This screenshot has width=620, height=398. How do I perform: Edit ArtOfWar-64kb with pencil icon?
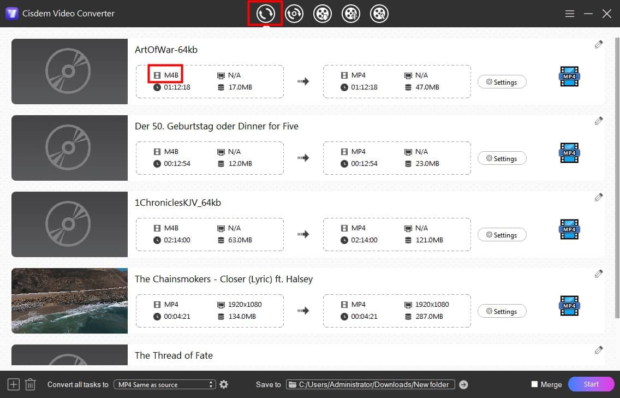[x=598, y=45]
